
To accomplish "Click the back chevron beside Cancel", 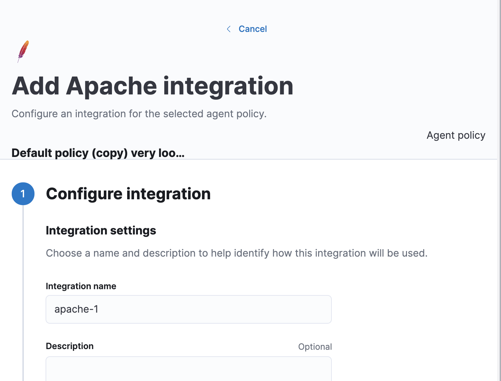I will [229, 29].
